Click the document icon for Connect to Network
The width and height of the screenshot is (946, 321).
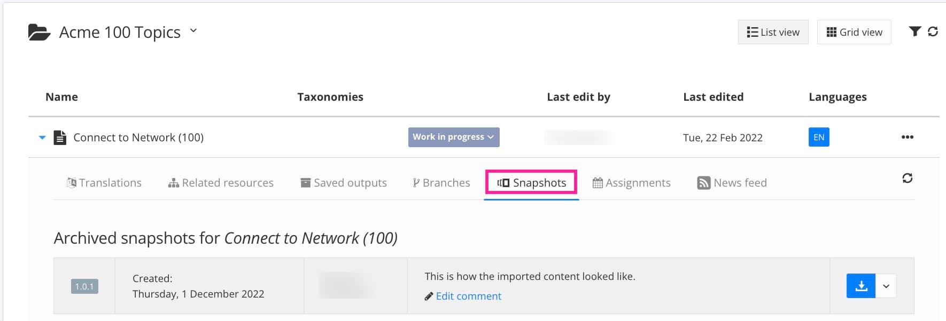[60, 138]
